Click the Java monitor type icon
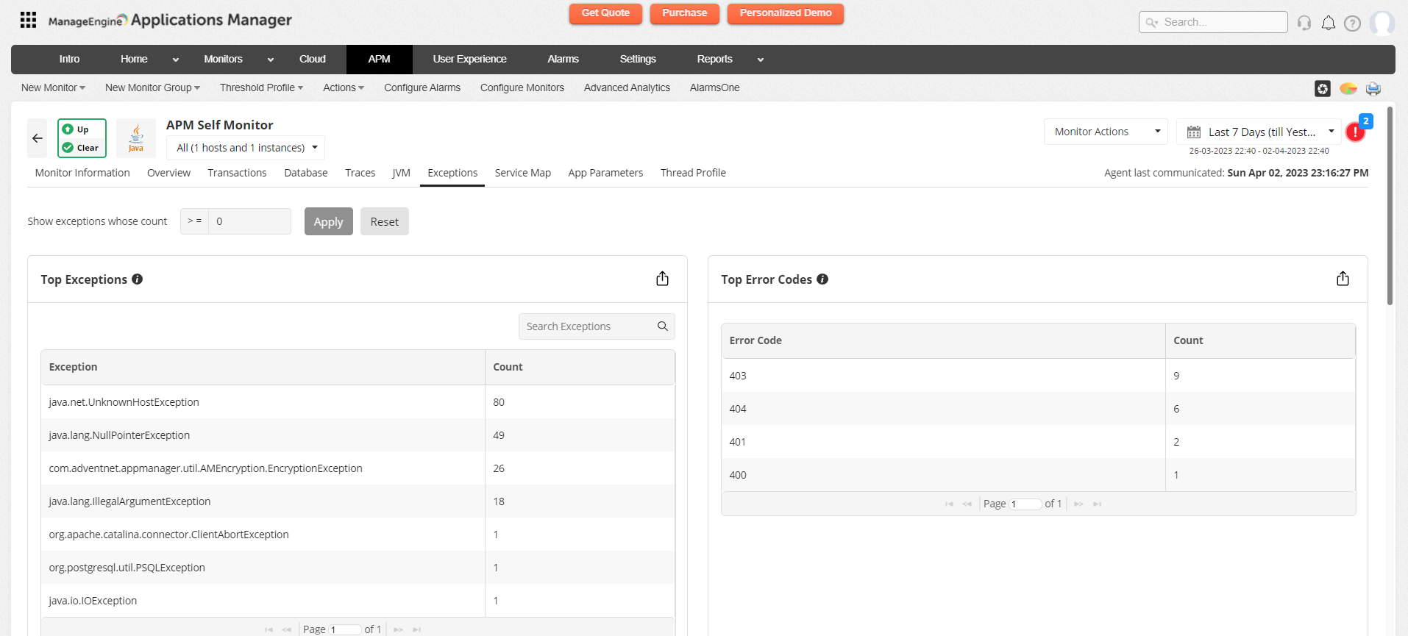The width and height of the screenshot is (1408, 636). [x=136, y=138]
